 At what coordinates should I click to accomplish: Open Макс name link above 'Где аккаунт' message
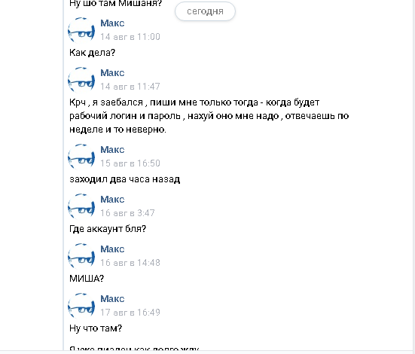pyautogui.click(x=112, y=200)
